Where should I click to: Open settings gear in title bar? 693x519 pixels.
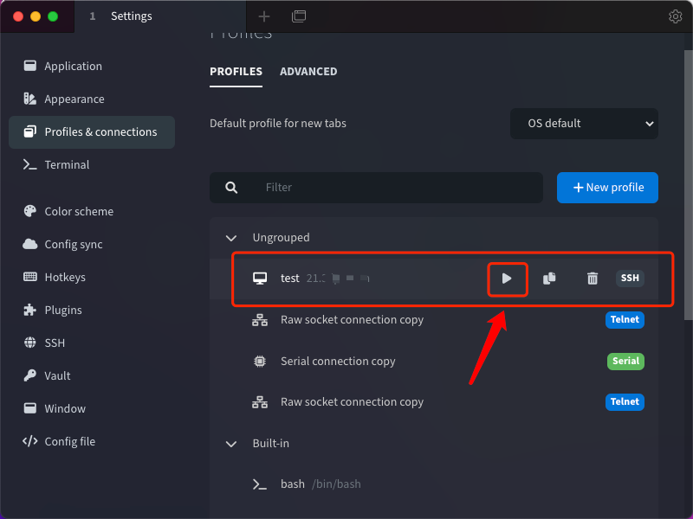coord(676,16)
